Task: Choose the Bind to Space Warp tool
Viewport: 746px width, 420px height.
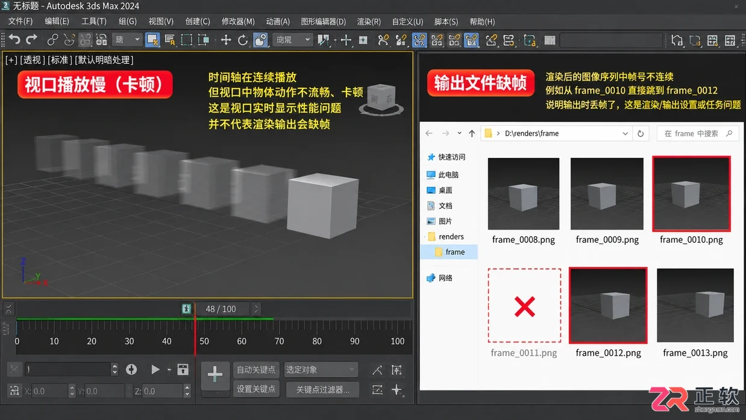Action: coord(85,40)
